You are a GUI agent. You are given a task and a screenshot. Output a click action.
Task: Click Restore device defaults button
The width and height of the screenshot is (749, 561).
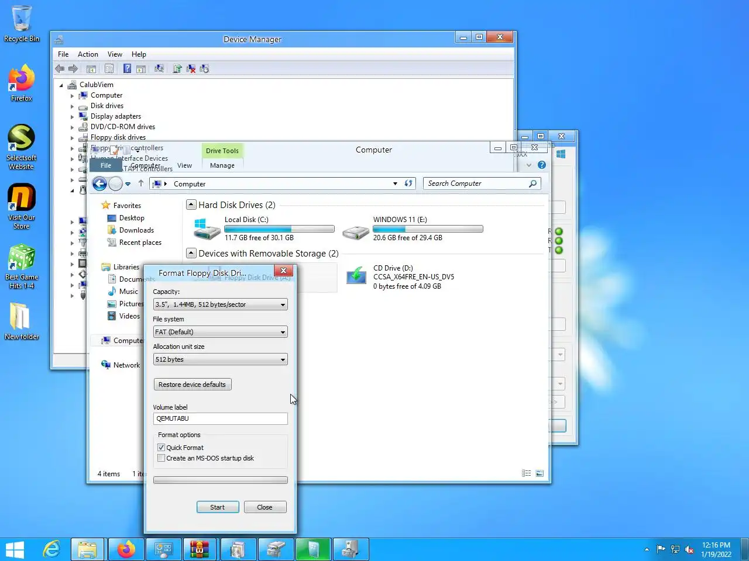[192, 385]
